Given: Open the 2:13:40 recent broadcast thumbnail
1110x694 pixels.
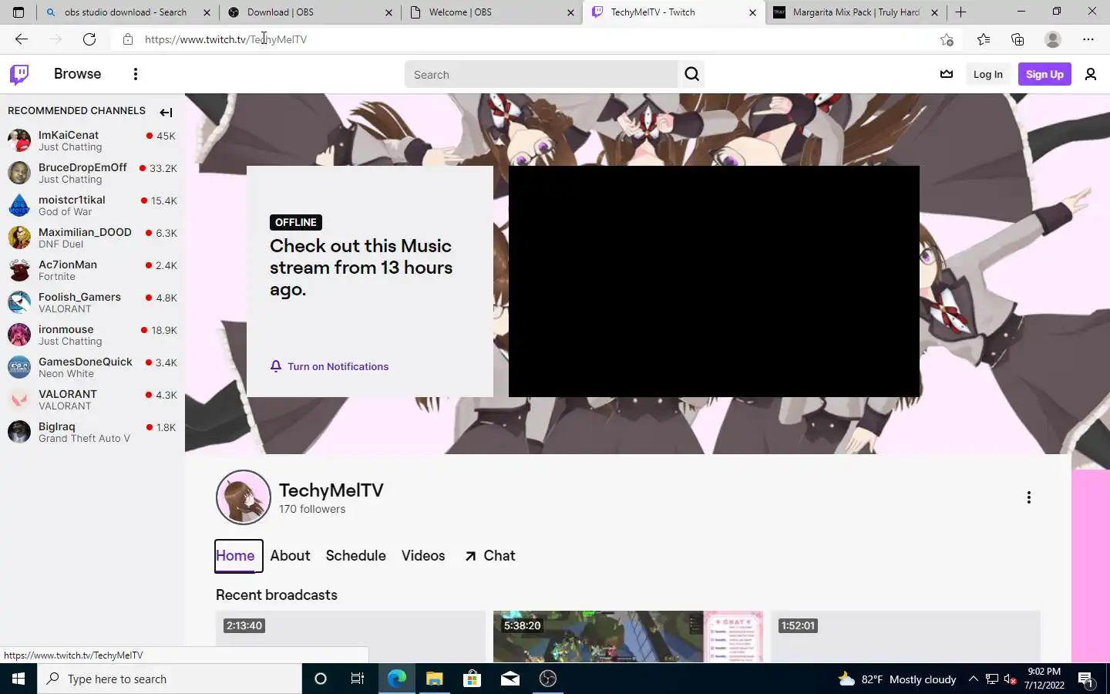Looking at the screenshot, I should coord(351,637).
